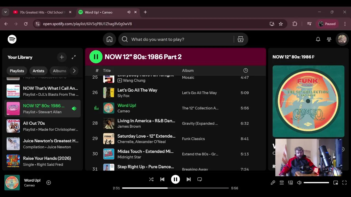
Task: Go to Home using house icon
Action: pos(109,39)
